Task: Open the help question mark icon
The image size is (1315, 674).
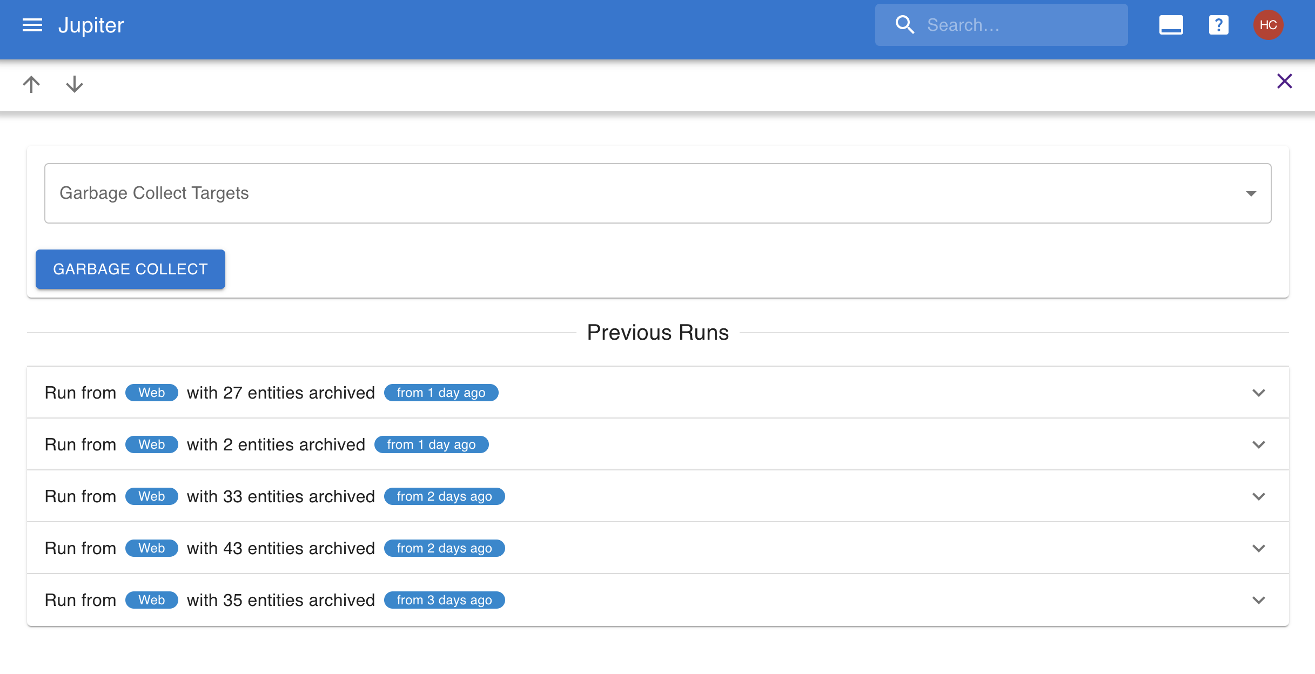Action: pyautogui.click(x=1218, y=25)
